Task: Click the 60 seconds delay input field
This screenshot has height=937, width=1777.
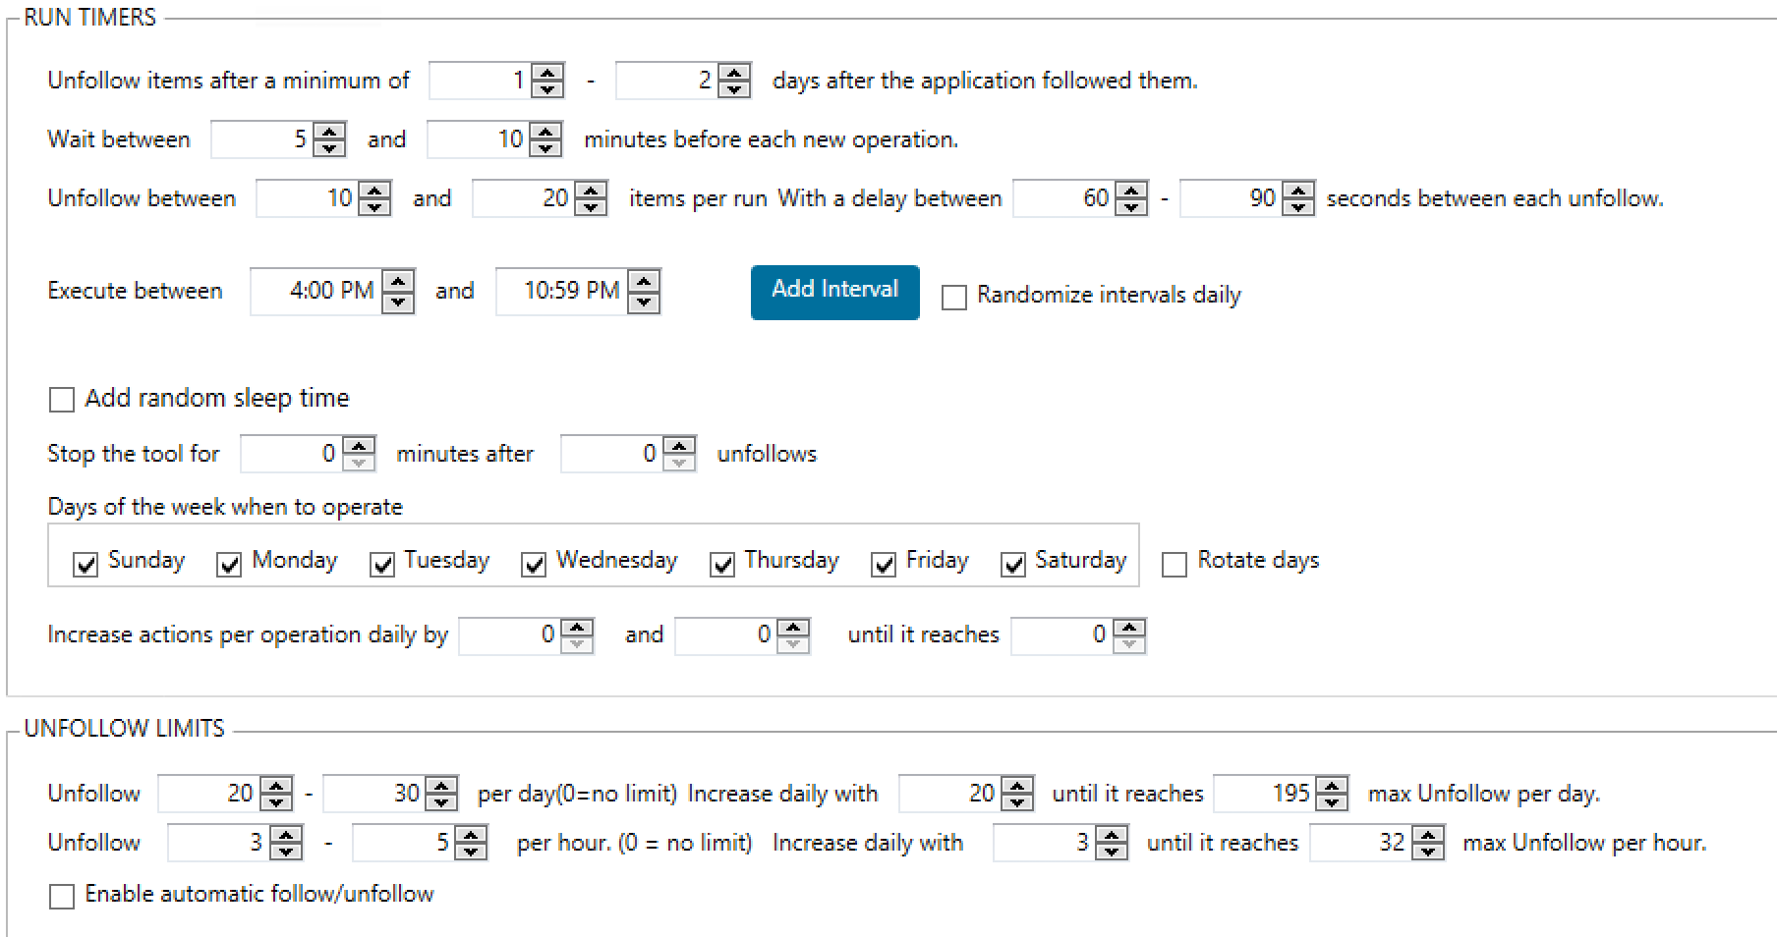Action: [1064, 198]
